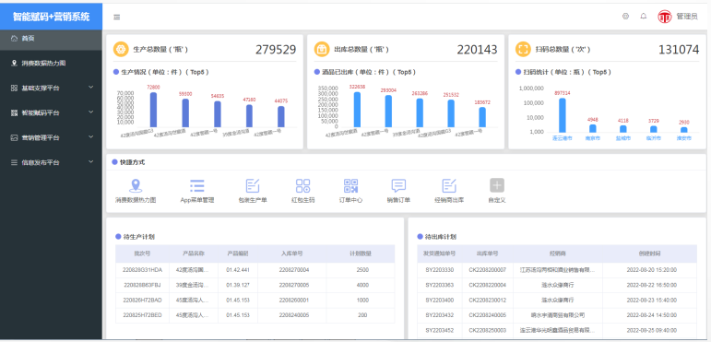Click the 智能赋码+营销系统 title banner
This screenshot has width=711, height=342.
pos(52,17)
